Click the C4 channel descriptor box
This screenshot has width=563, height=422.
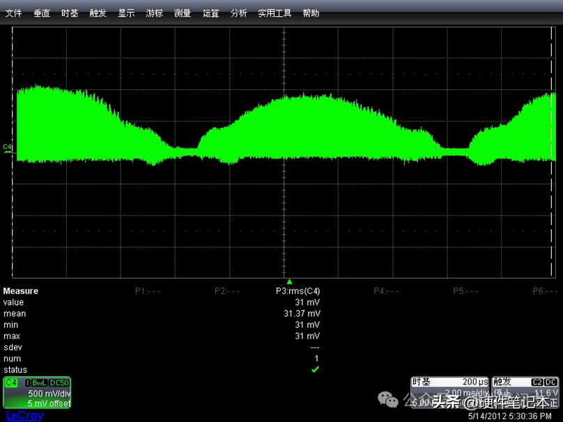pyautogui.click(x=38, y=393)
